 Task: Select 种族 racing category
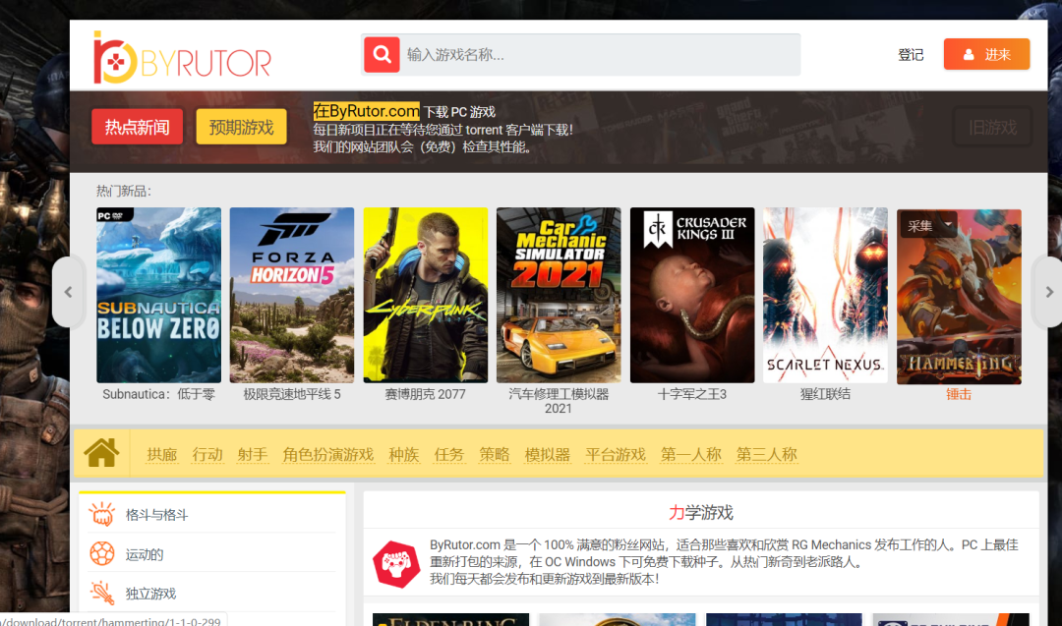pos(404,454)
